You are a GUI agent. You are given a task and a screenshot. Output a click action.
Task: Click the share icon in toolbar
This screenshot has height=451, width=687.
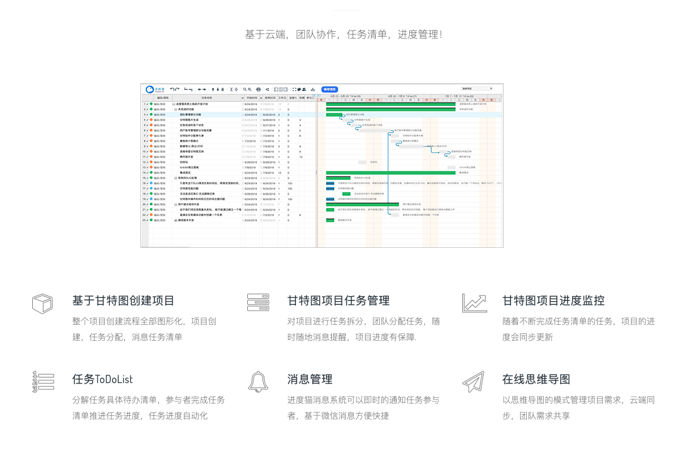pyautogui.click(x=267, y=89)
